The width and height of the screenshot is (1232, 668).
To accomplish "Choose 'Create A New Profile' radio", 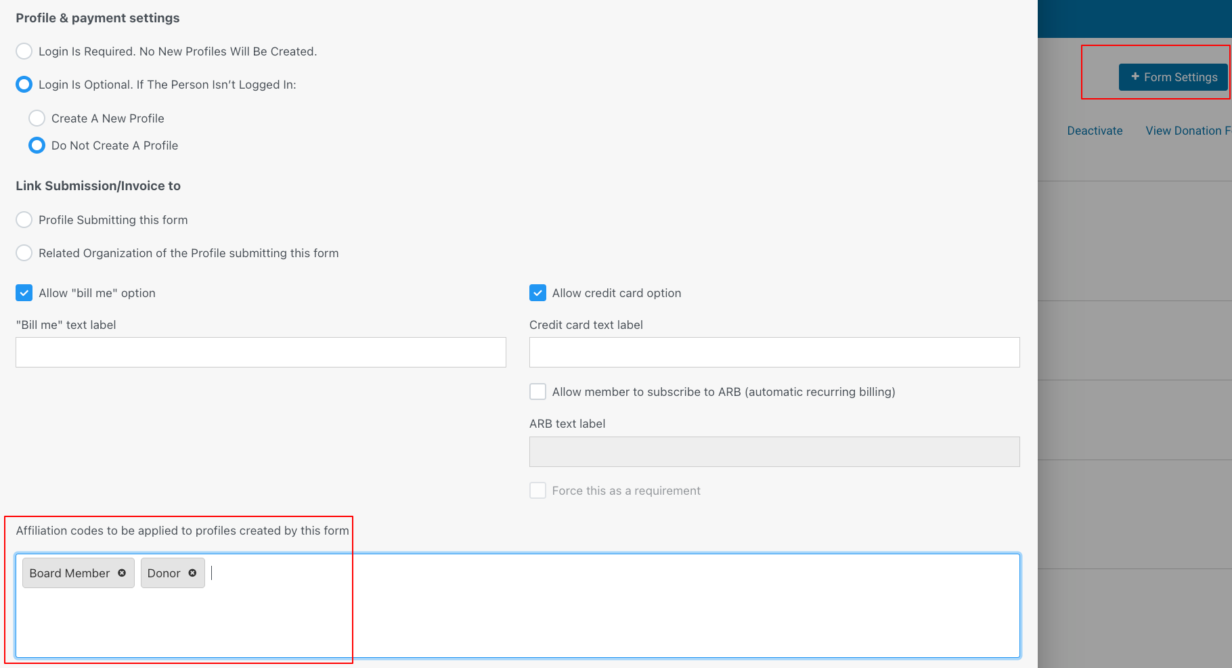I will click(37, 118).
